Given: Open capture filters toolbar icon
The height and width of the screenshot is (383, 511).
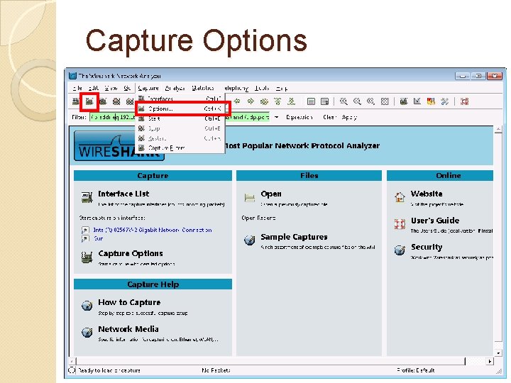Looking at the screenshot, I should point(403,101).
